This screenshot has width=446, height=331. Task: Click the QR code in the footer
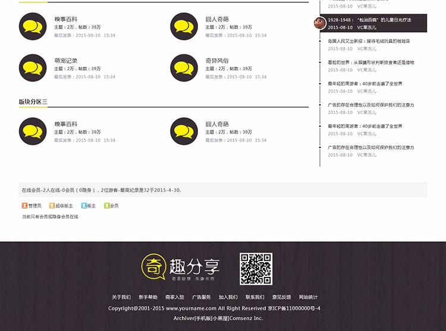(x=256, y=269)
